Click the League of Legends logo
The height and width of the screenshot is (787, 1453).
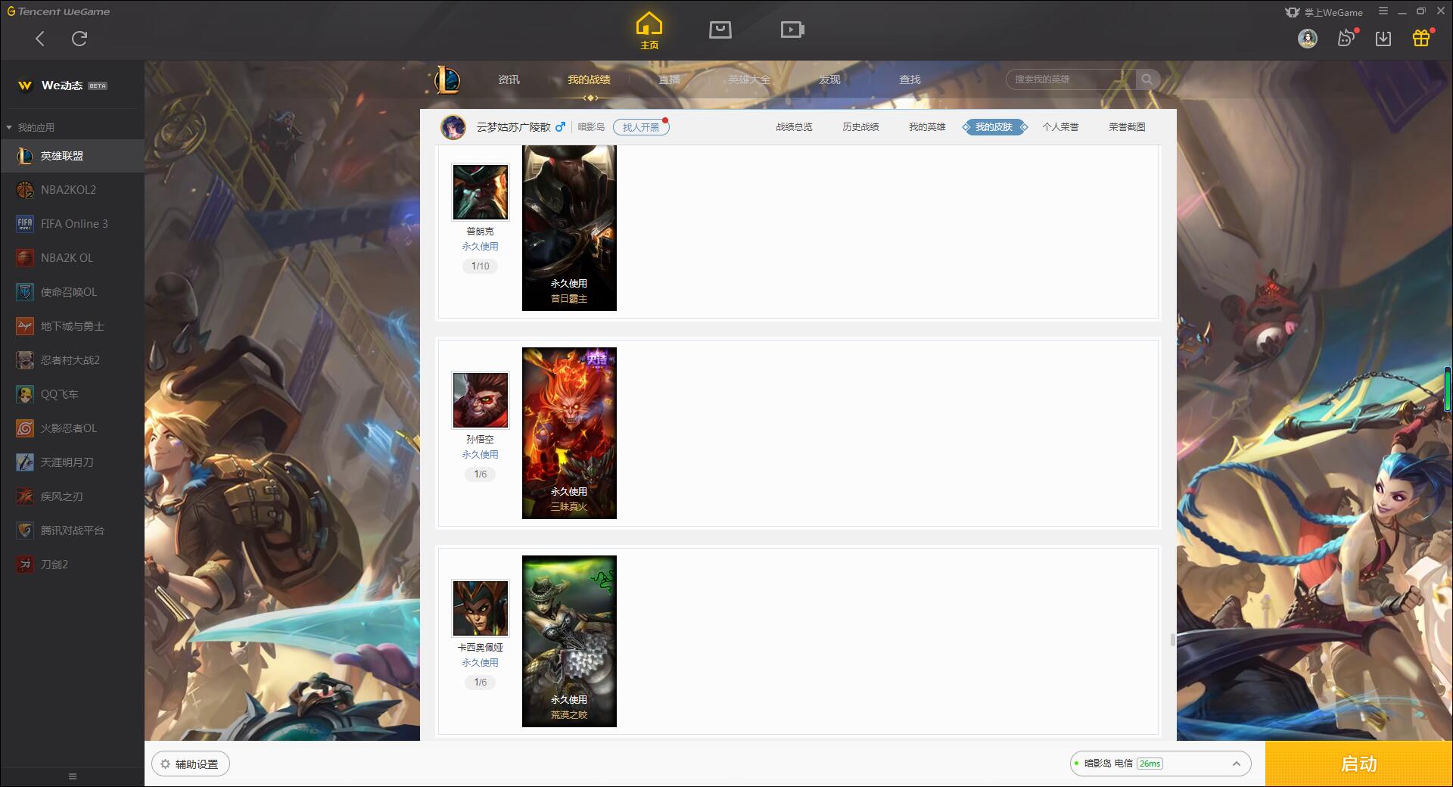[447, 79]
